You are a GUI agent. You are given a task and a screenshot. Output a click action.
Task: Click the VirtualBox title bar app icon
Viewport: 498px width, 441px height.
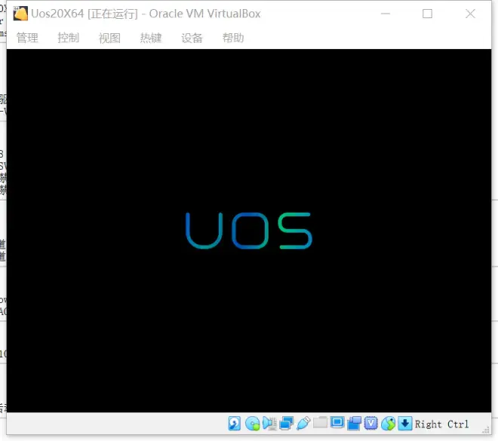coord(20,14)
